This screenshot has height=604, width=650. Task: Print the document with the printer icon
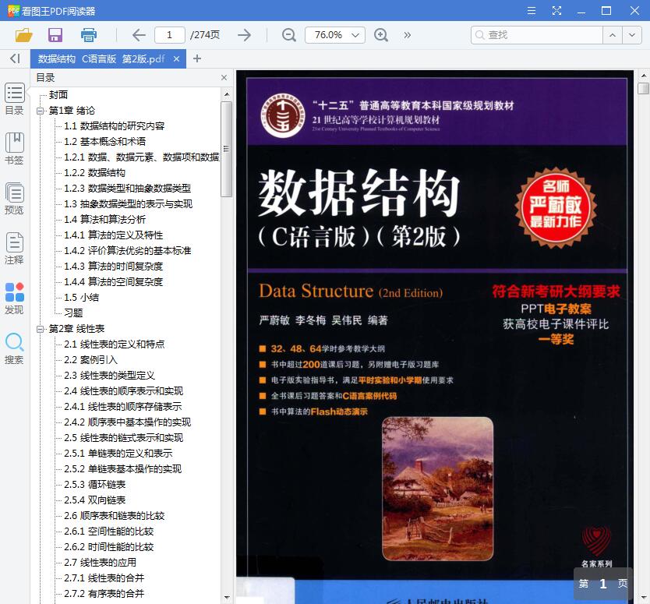click(88, 35)
